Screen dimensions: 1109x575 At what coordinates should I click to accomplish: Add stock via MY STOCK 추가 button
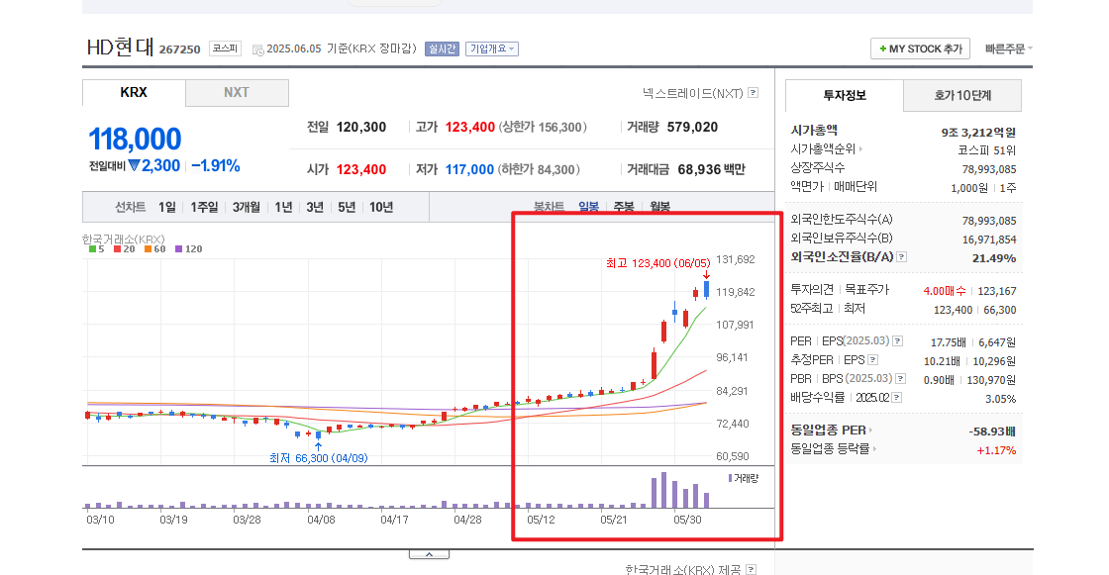click(920, 48)
